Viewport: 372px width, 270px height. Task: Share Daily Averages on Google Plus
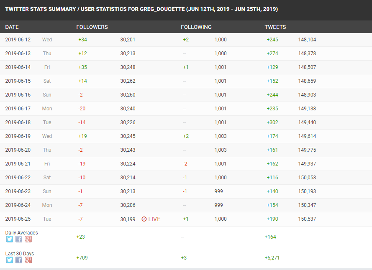(x=28, y=239)
